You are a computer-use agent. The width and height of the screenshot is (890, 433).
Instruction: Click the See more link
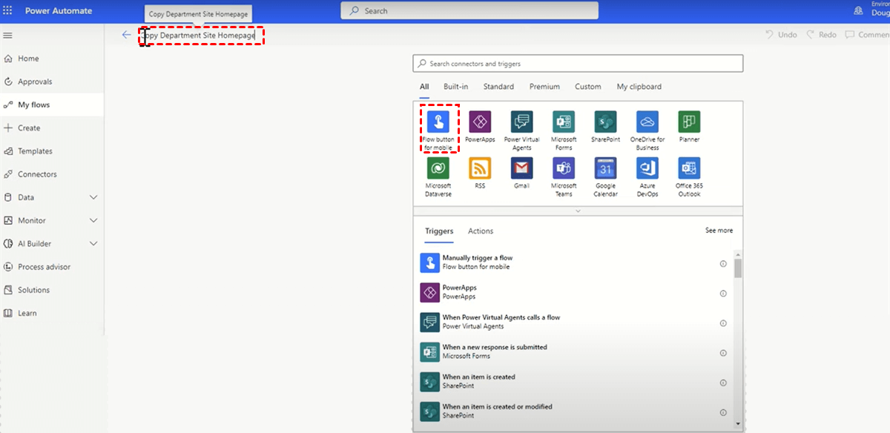coord(719,231)
